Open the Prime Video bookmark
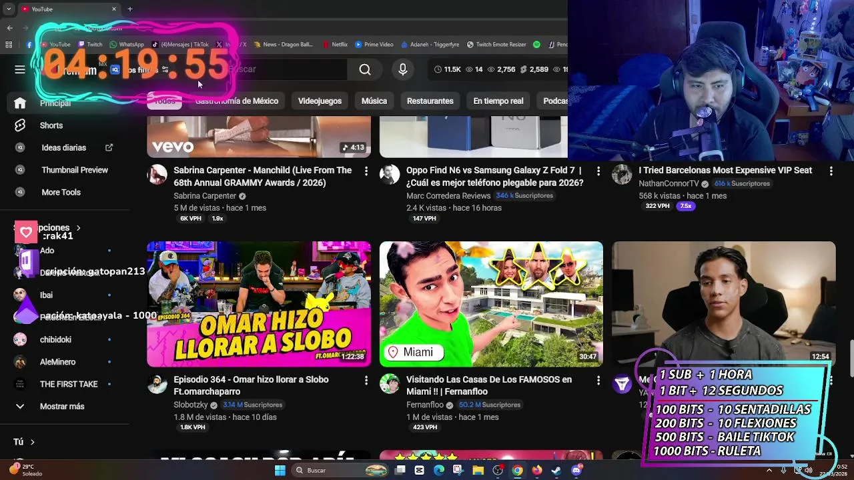Screen dimensions: 854x480 (x=374, y=45)
